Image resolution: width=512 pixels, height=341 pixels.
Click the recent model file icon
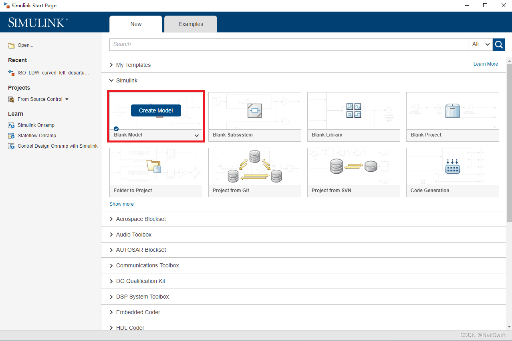click(11, 73)
